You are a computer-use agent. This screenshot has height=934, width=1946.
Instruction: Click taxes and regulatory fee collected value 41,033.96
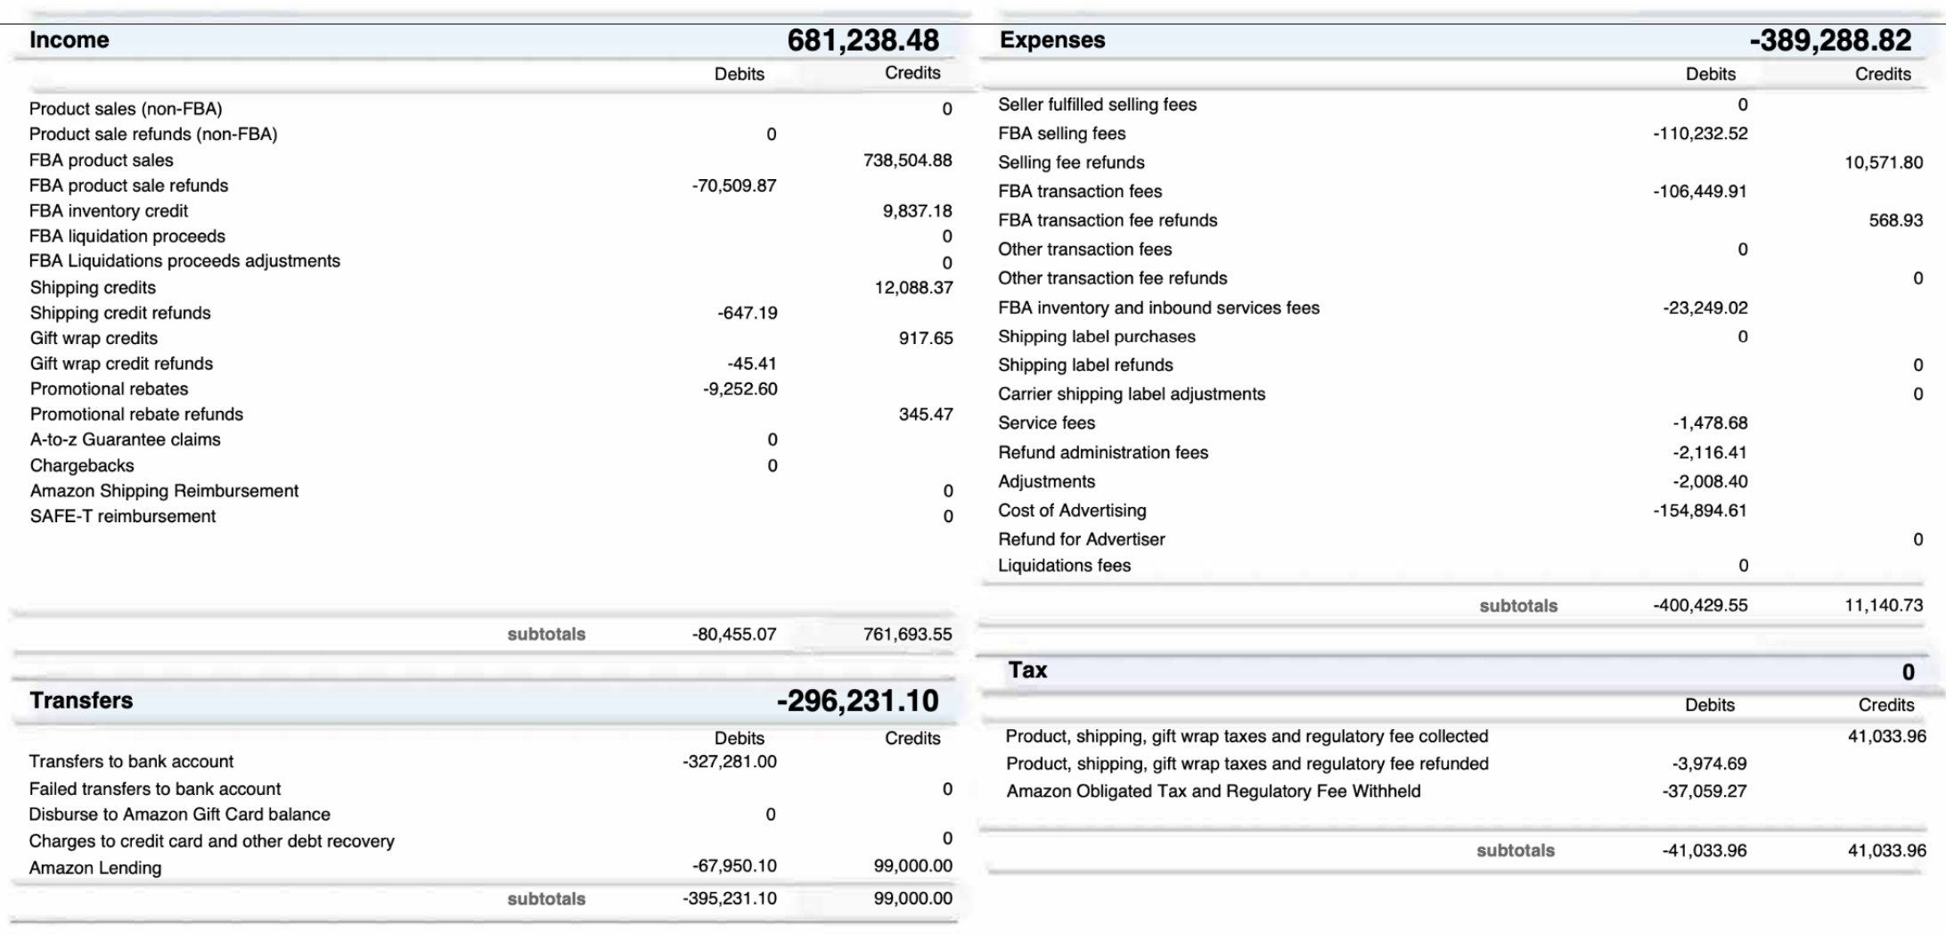(x=1886, y=736)
